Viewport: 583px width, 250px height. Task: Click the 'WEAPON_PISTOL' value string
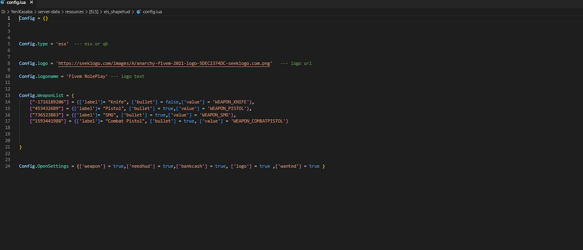pyautogui.click(x=227, y=108)
